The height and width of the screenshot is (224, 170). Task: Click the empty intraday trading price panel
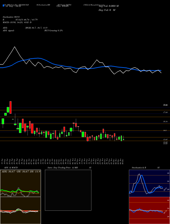(68, 190)
